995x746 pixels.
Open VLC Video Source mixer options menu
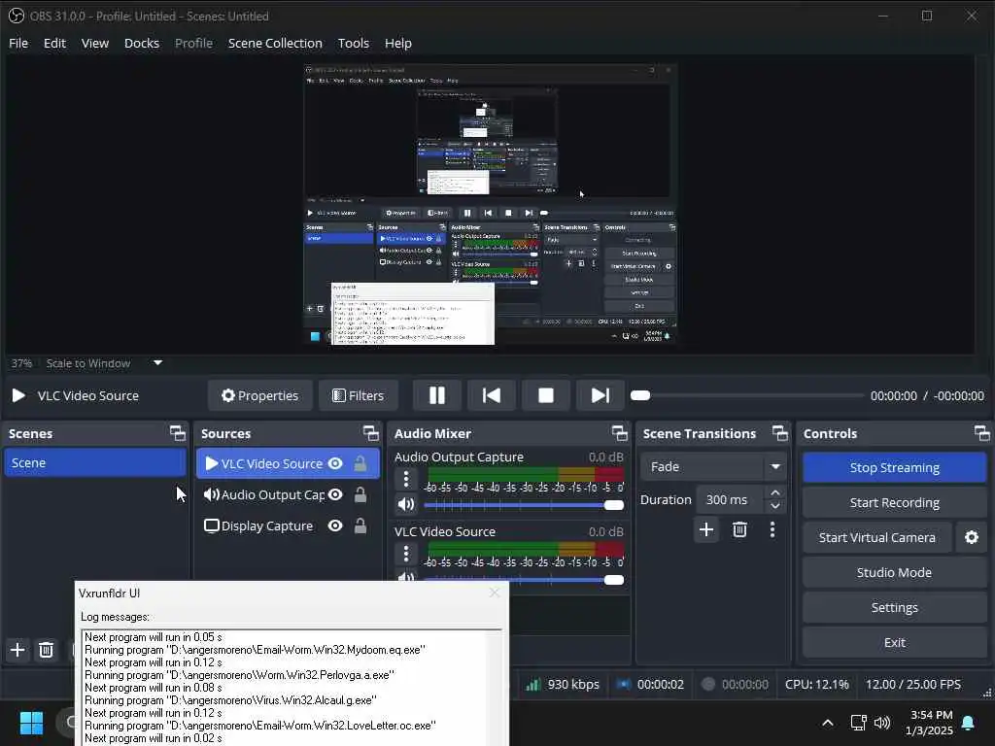click(406, 554)
